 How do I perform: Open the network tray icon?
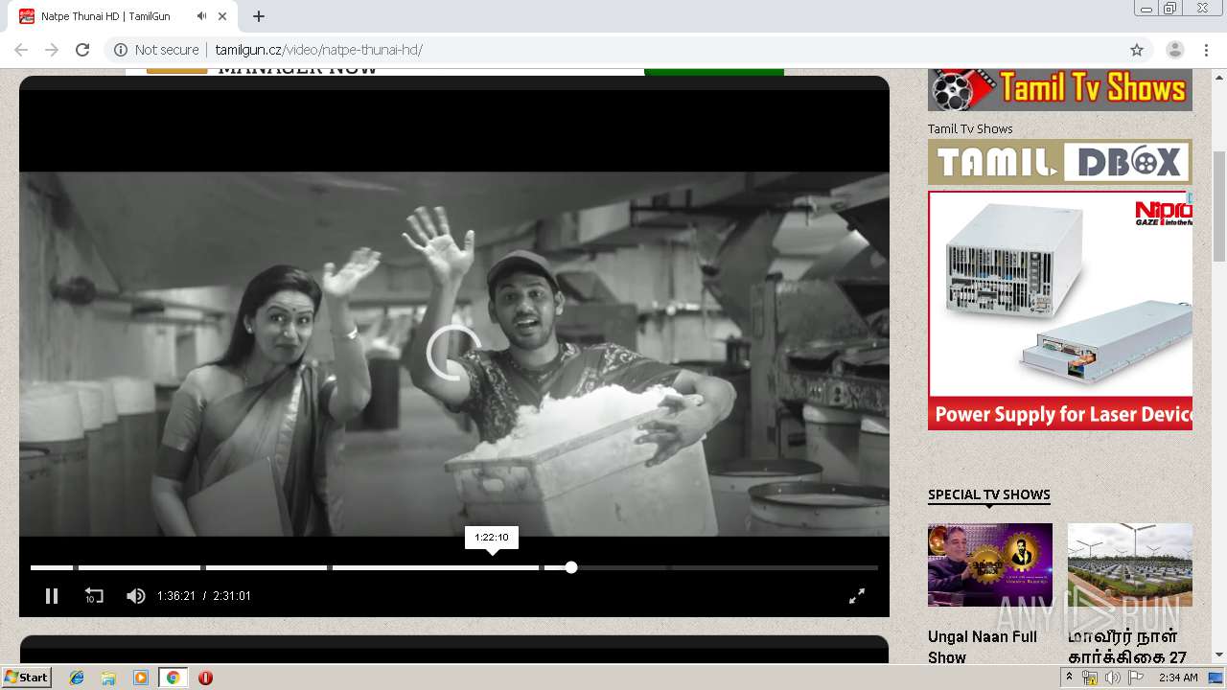1090,678
